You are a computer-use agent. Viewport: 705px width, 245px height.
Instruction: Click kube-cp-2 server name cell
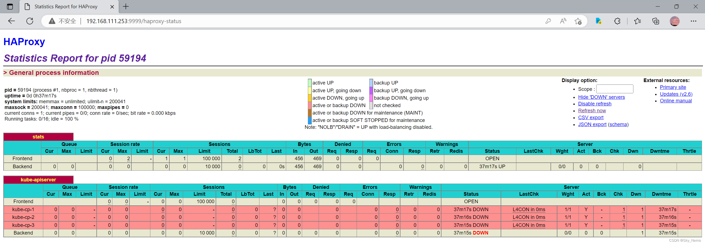tap(23, 217)
